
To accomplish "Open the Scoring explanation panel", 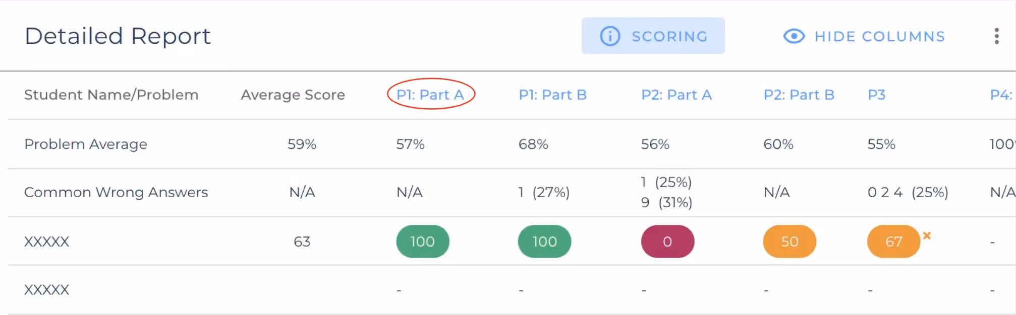I will (653, 36).
